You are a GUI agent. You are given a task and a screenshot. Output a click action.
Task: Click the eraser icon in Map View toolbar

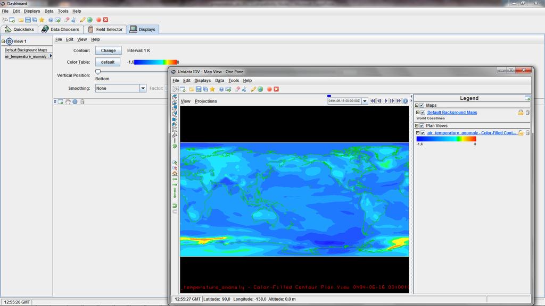tap(237, 89)
